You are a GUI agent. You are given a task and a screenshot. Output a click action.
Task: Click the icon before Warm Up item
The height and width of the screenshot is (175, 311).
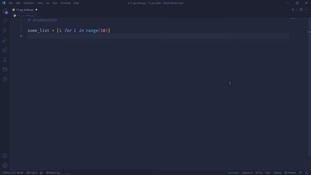pos(41,173)
